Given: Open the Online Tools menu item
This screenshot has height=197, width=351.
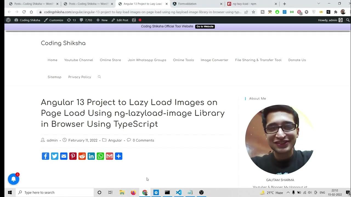Looking at the screenshot, I should tap(183, 60).
